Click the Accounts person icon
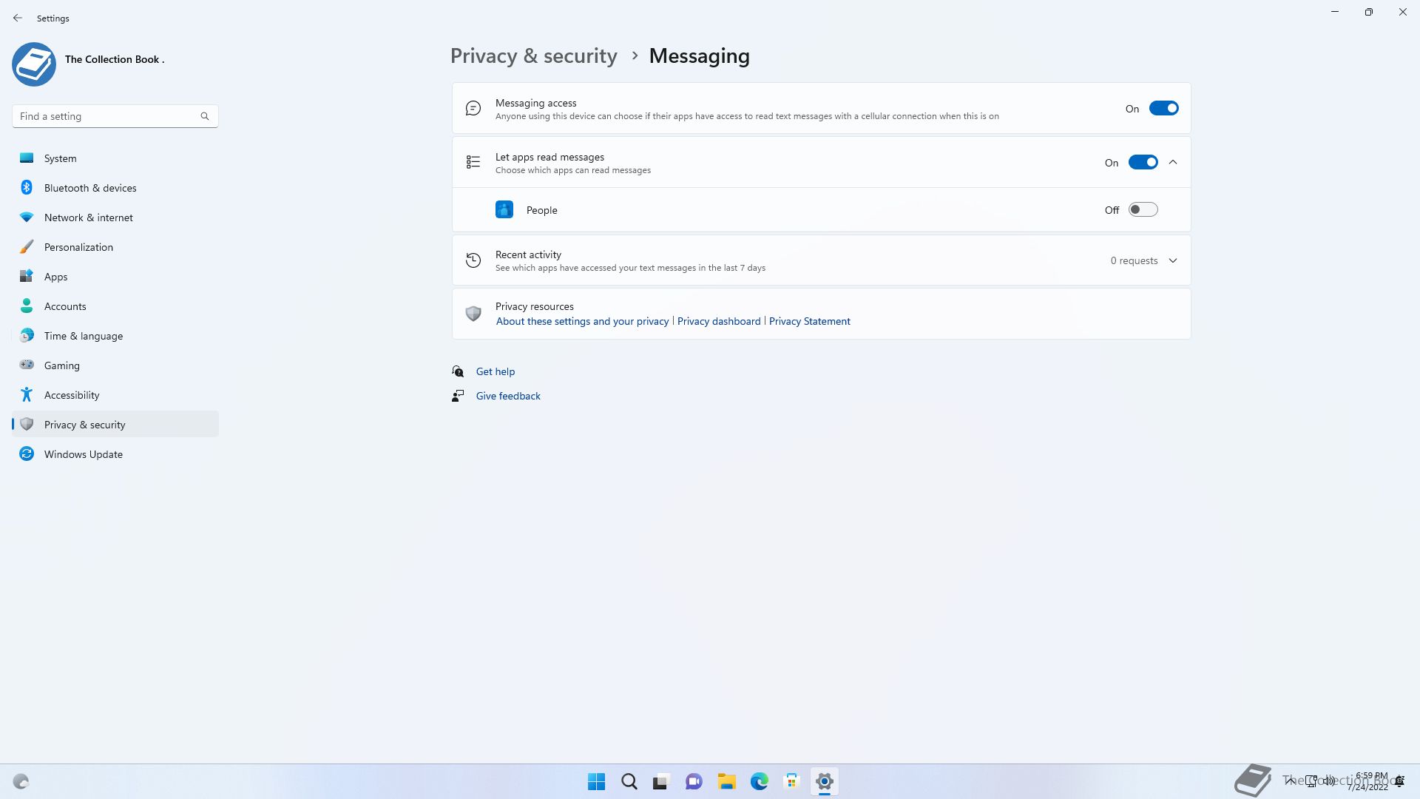The height and width of the screenshot is (799, 1420). 27,306
